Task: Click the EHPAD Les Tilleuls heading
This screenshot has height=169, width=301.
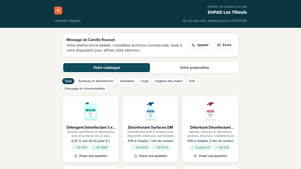Action: [227, 12]
